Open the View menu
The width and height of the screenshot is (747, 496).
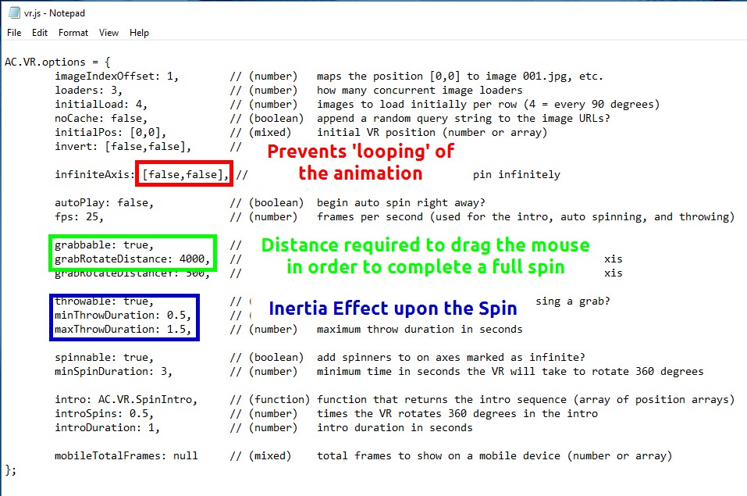pos(108,33)
